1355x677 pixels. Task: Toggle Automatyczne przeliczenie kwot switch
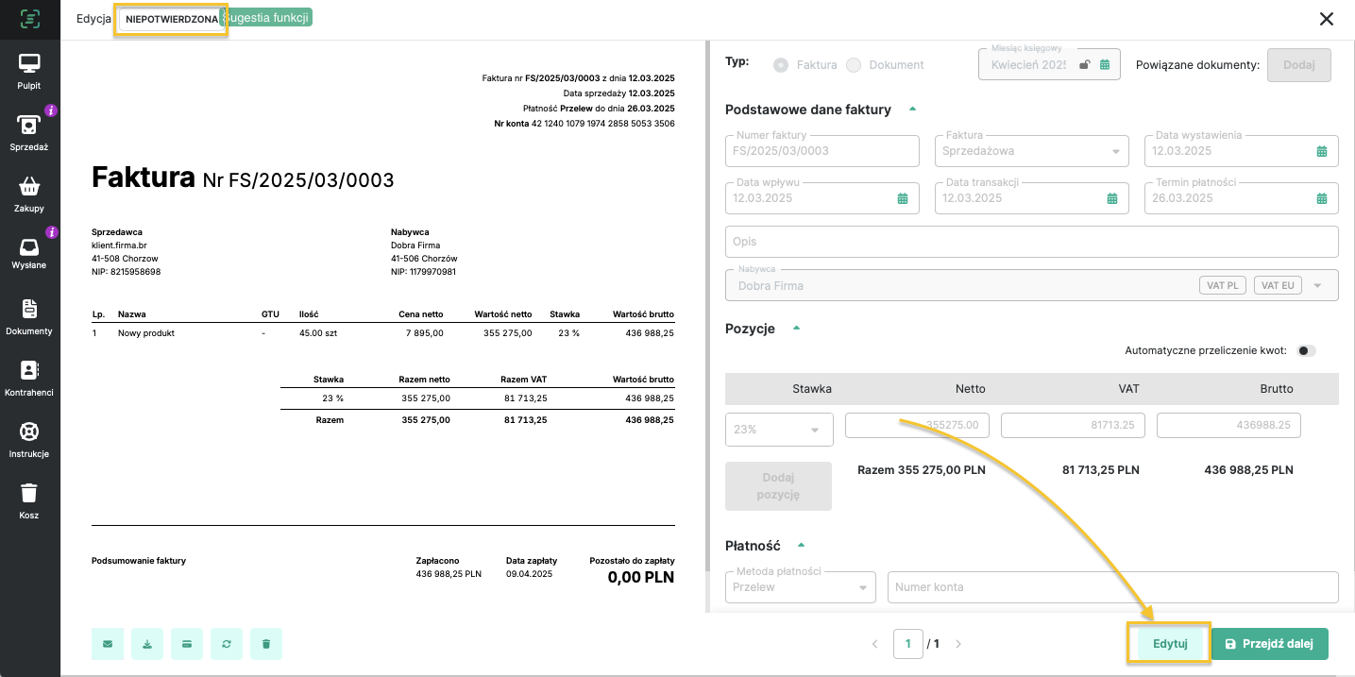pyautogui.click(x=1306, y=350)
